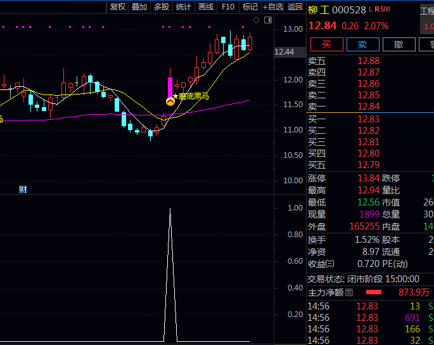Select the 卖二 price 12.85
The width and height of the screenshot is (434, 345).
tap(368, 95)
